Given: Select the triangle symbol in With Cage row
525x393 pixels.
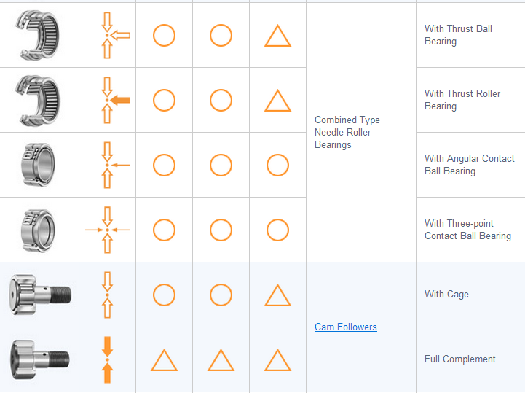Looking at the screenshot, I should coord(277,295).
